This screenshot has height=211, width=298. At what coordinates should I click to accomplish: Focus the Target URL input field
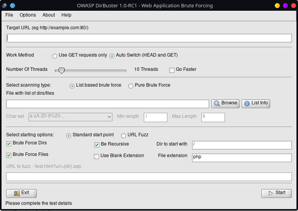point(149,38)
